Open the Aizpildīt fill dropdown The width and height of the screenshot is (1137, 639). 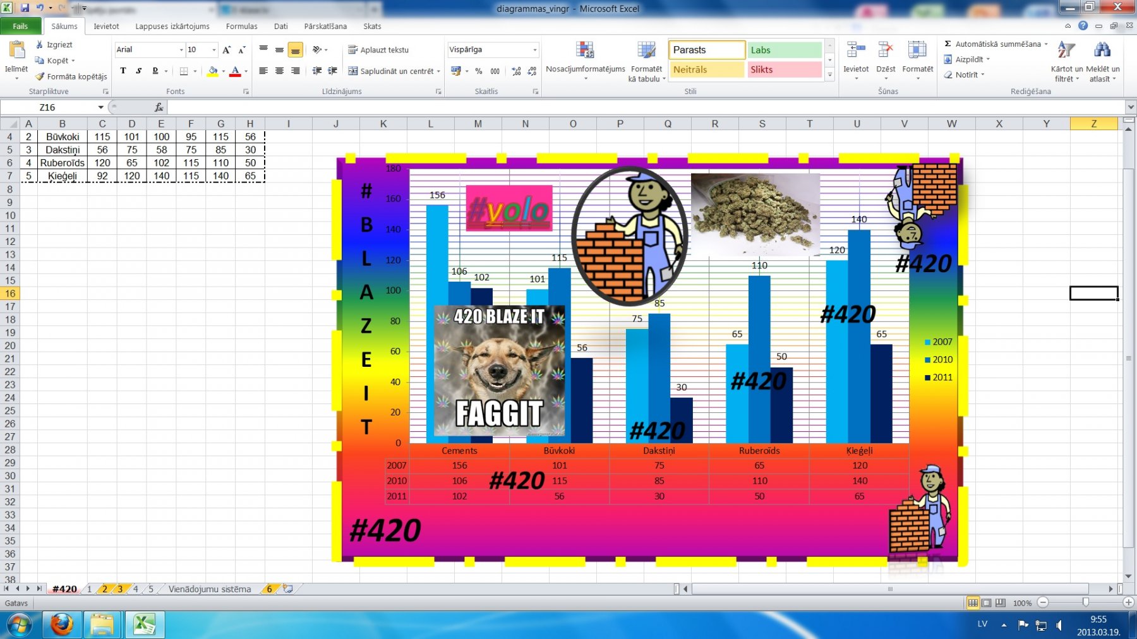coord(967,59)
